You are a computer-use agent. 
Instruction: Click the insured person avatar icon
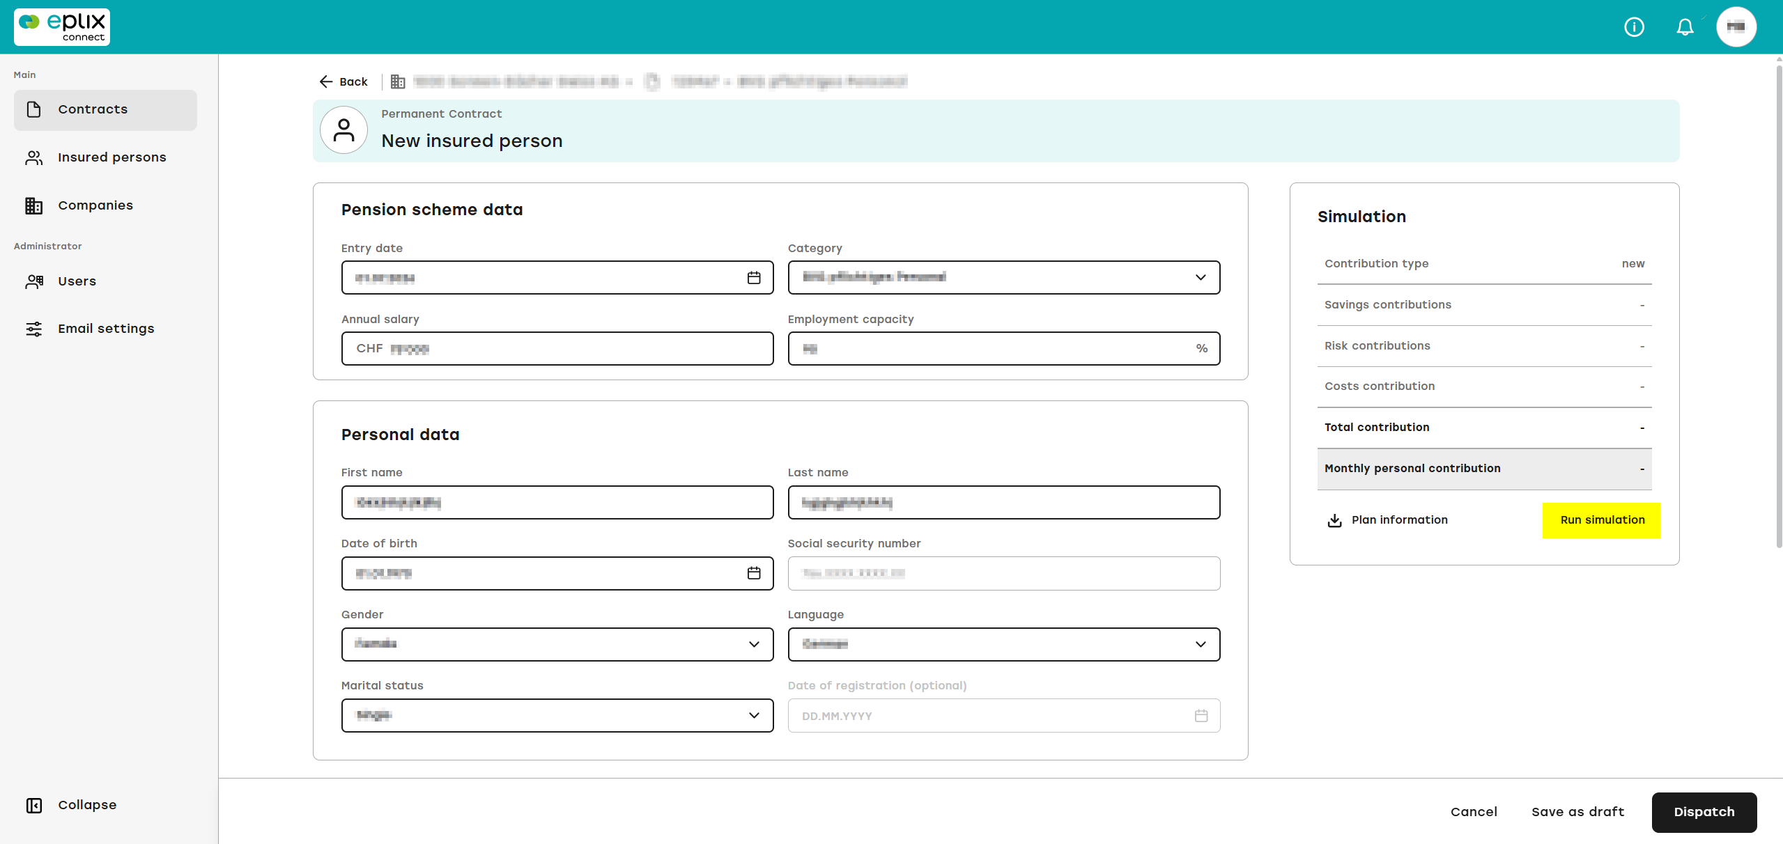(x=344, y=130)
